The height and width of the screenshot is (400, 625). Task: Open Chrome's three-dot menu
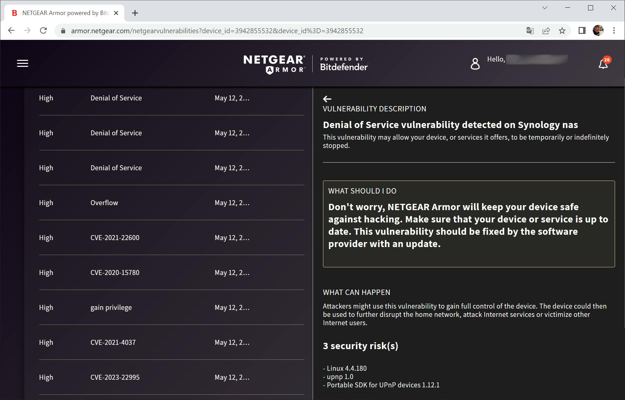coord(614,31)
